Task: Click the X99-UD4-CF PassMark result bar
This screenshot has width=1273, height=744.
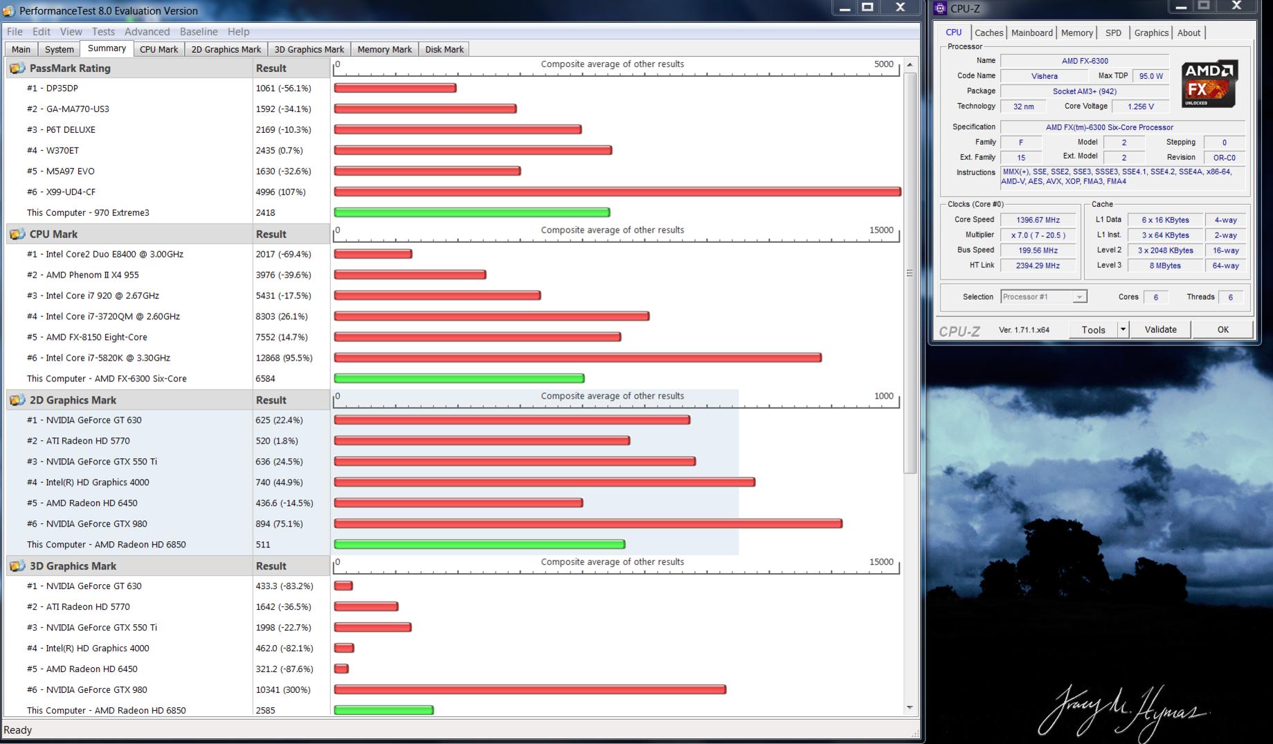Action: tap(617, 192)
